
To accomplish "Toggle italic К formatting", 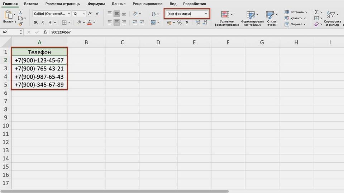I will click(x=43, y=22).
